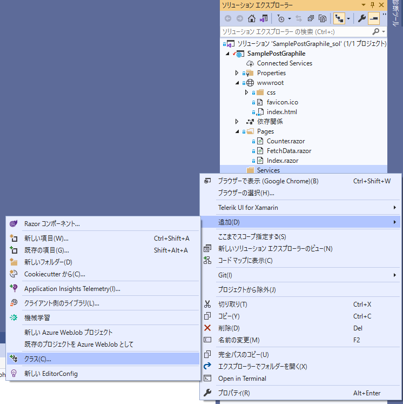Click the コピー(Y) copy icon
The width and height of the screenshot is (403, 404).
[x=207, y=316]
